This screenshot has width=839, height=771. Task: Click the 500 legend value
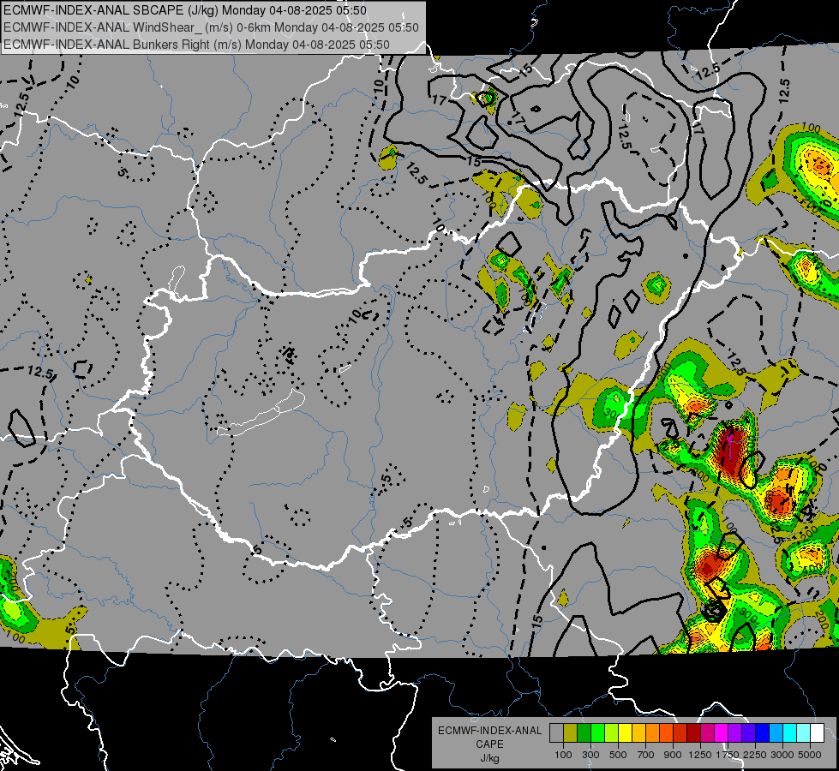pyautogui.click(x=618, y=755)
